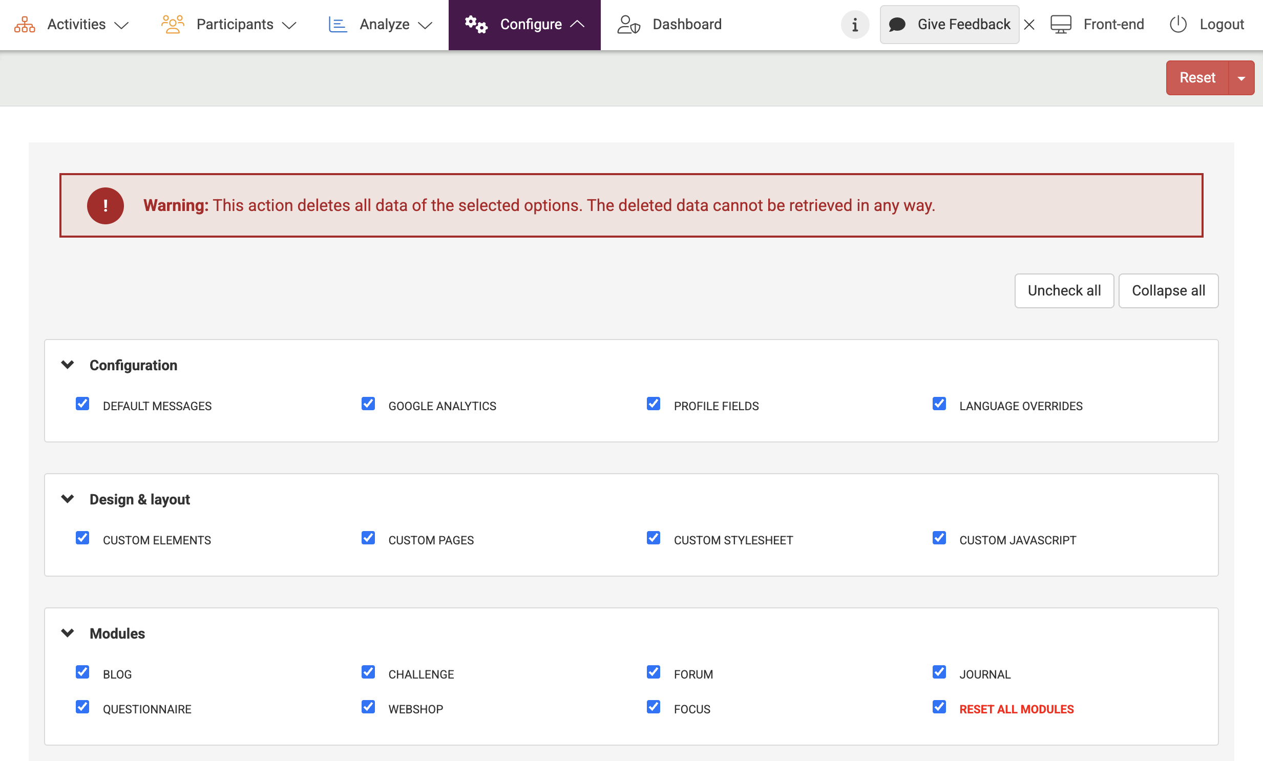Toggle the Reset All Modules checkbox
The width and height of the screenshot is (1263, 761).
pos(938,707)
